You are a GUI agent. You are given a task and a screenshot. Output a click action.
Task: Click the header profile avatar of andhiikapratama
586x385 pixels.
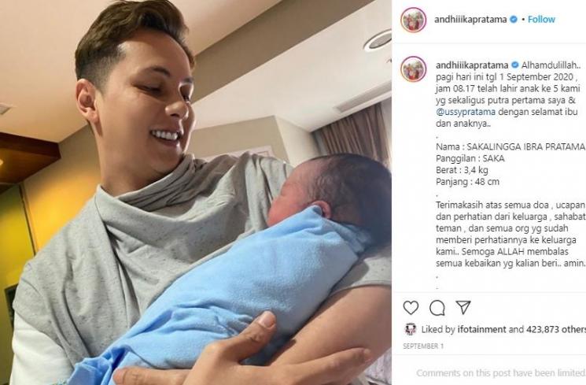(413, 20)
